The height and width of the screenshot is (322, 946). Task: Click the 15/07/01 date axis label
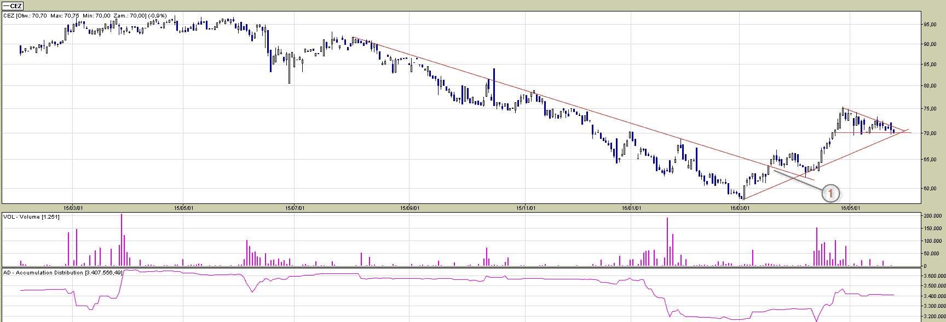point(295,208)
